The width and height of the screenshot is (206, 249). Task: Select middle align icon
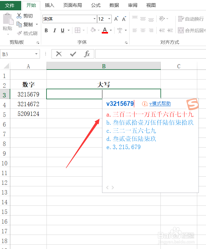click(x=143, y=19)
